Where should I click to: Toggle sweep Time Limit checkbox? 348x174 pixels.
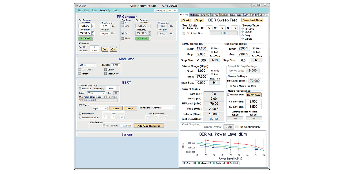coord(184,28)
